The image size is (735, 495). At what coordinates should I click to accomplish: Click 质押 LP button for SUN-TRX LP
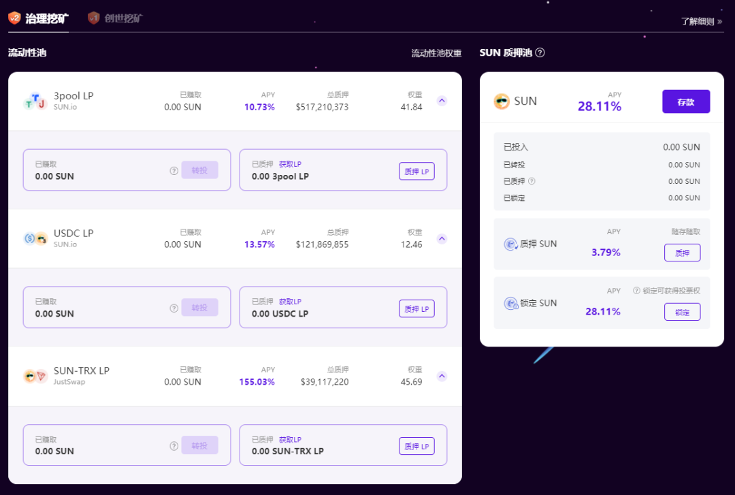[416, 446]
